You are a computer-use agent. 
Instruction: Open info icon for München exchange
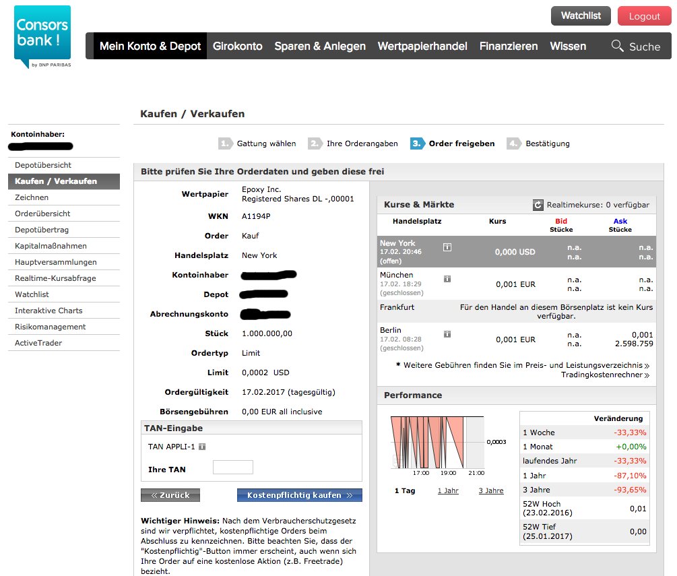447,279
